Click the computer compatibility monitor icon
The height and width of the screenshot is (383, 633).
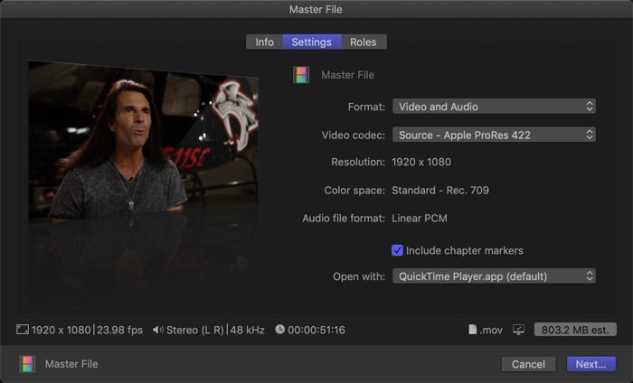(x=519, y=330)
